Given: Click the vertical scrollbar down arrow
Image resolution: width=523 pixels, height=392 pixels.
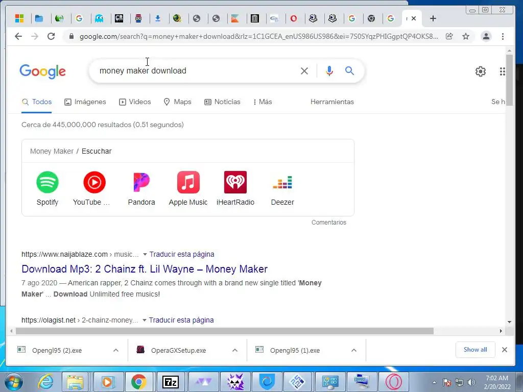Looking at the screenshot, I should (x=509, y=322).
